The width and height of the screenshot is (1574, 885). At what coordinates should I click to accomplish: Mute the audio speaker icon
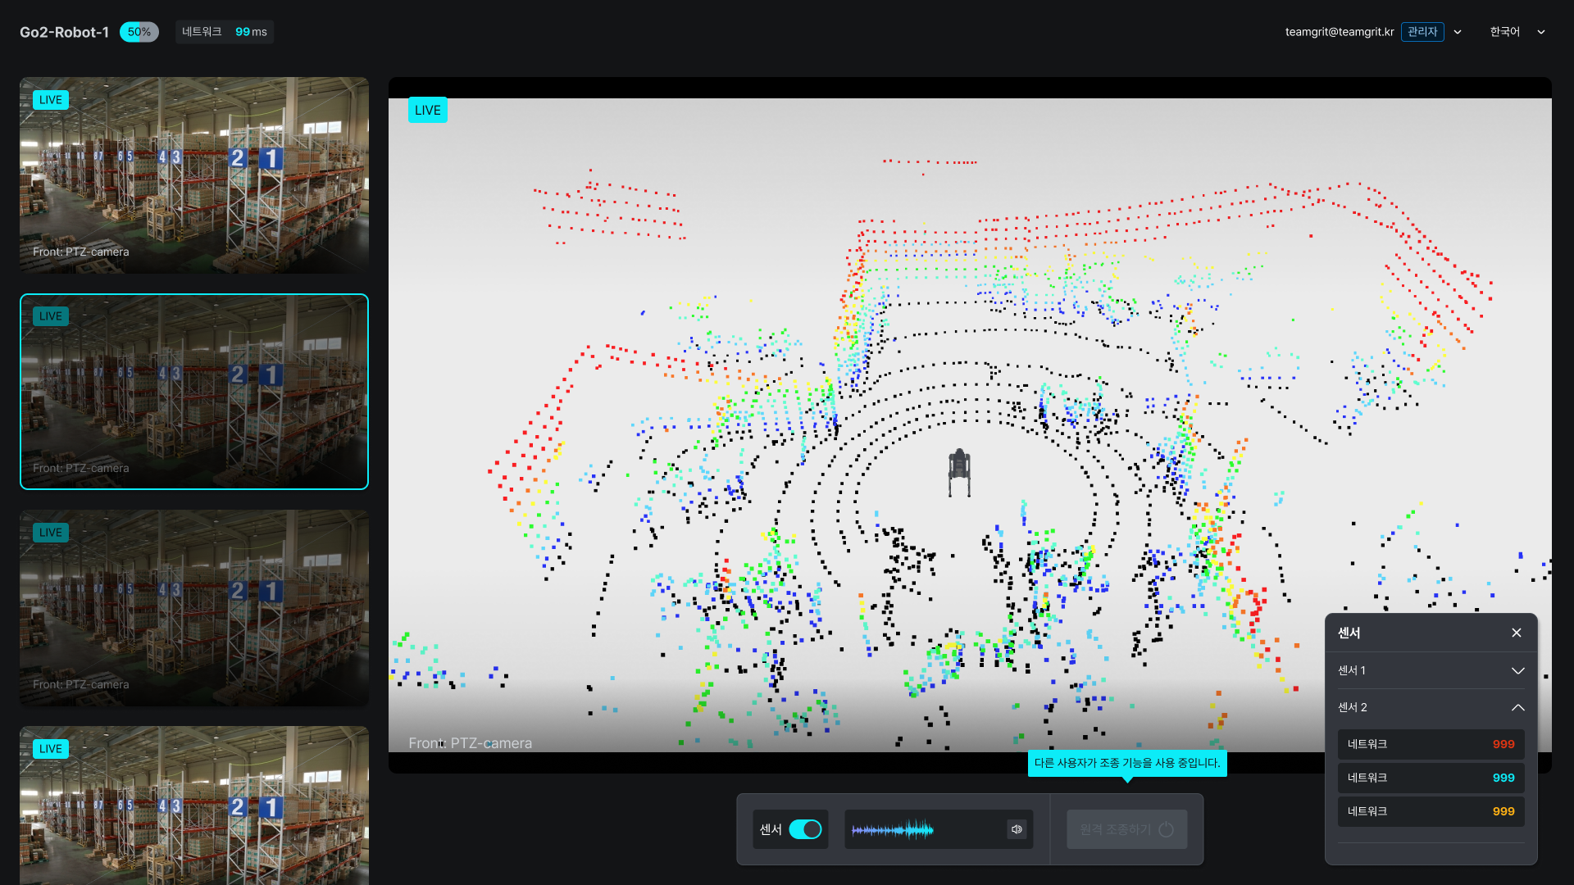(1017, 829)
